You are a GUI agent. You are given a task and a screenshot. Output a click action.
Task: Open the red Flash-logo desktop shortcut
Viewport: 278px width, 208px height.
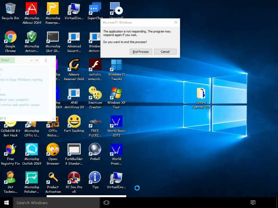pos(95,70)
